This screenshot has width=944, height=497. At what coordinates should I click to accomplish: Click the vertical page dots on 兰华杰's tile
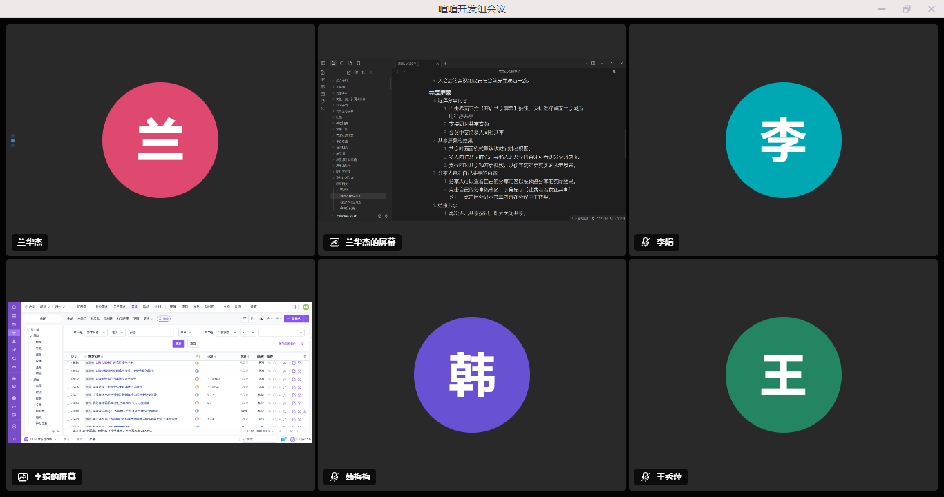(13, 140)
